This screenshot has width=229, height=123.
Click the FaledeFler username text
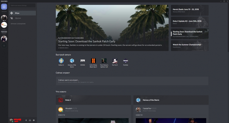coord(147,108)
